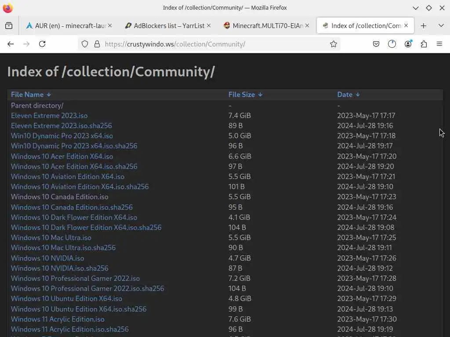Download Win10 Dynamic Pro 2023 x64.iso
Viewport: 450px width, 337px height.
[x=62, y=136]
